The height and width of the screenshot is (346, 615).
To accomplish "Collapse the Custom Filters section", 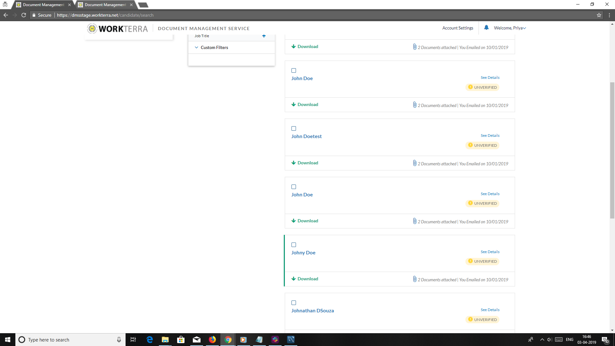I will (196, 47).
